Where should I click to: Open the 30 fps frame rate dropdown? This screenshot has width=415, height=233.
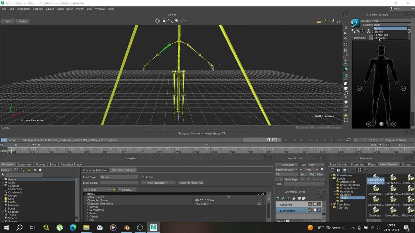375,140
